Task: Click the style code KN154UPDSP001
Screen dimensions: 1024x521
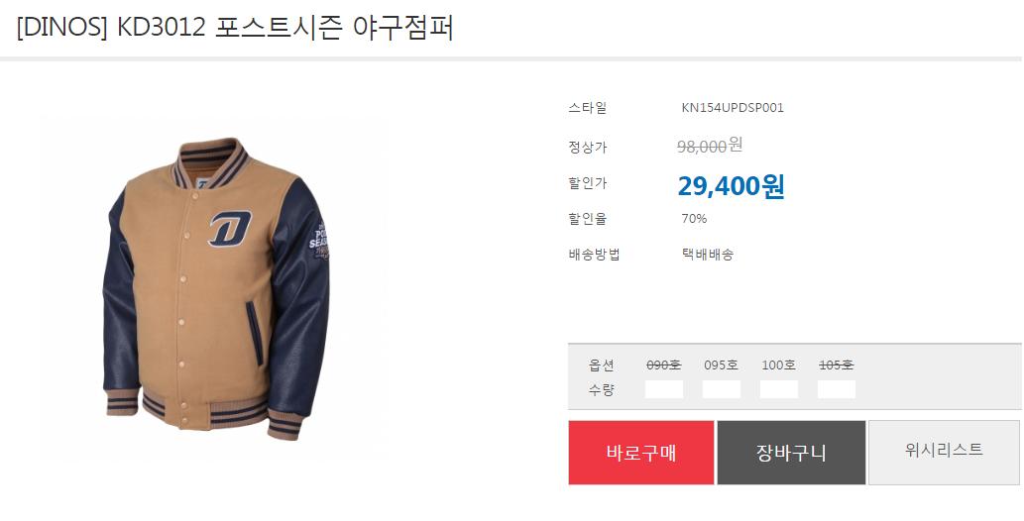Action: click(x=733, y=108)
